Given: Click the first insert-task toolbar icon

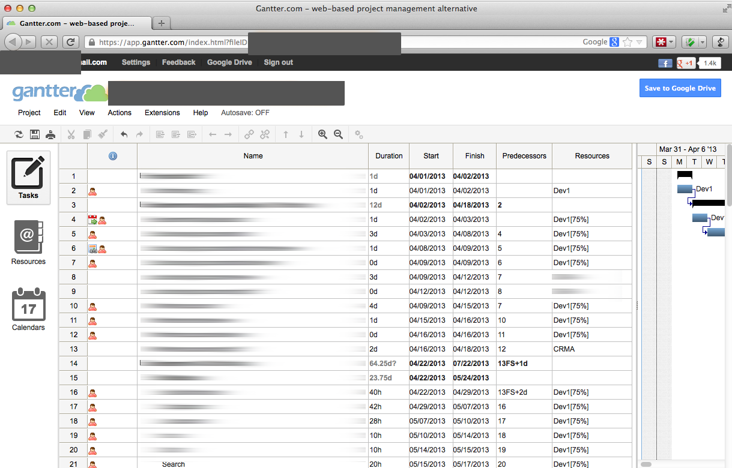Looking at the screenshot, I should pyautogui.click(x=160, y=134).
